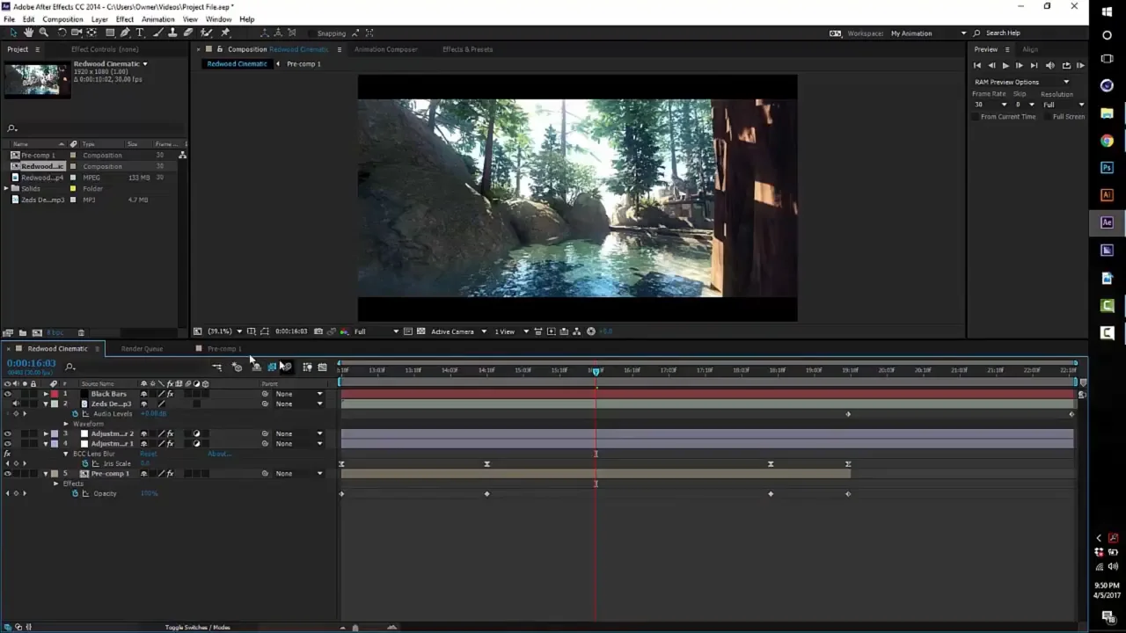Viewport: 1126px width, 633px height.
Task: Expand the Black Bars layer
Action: tap(46, 394)
